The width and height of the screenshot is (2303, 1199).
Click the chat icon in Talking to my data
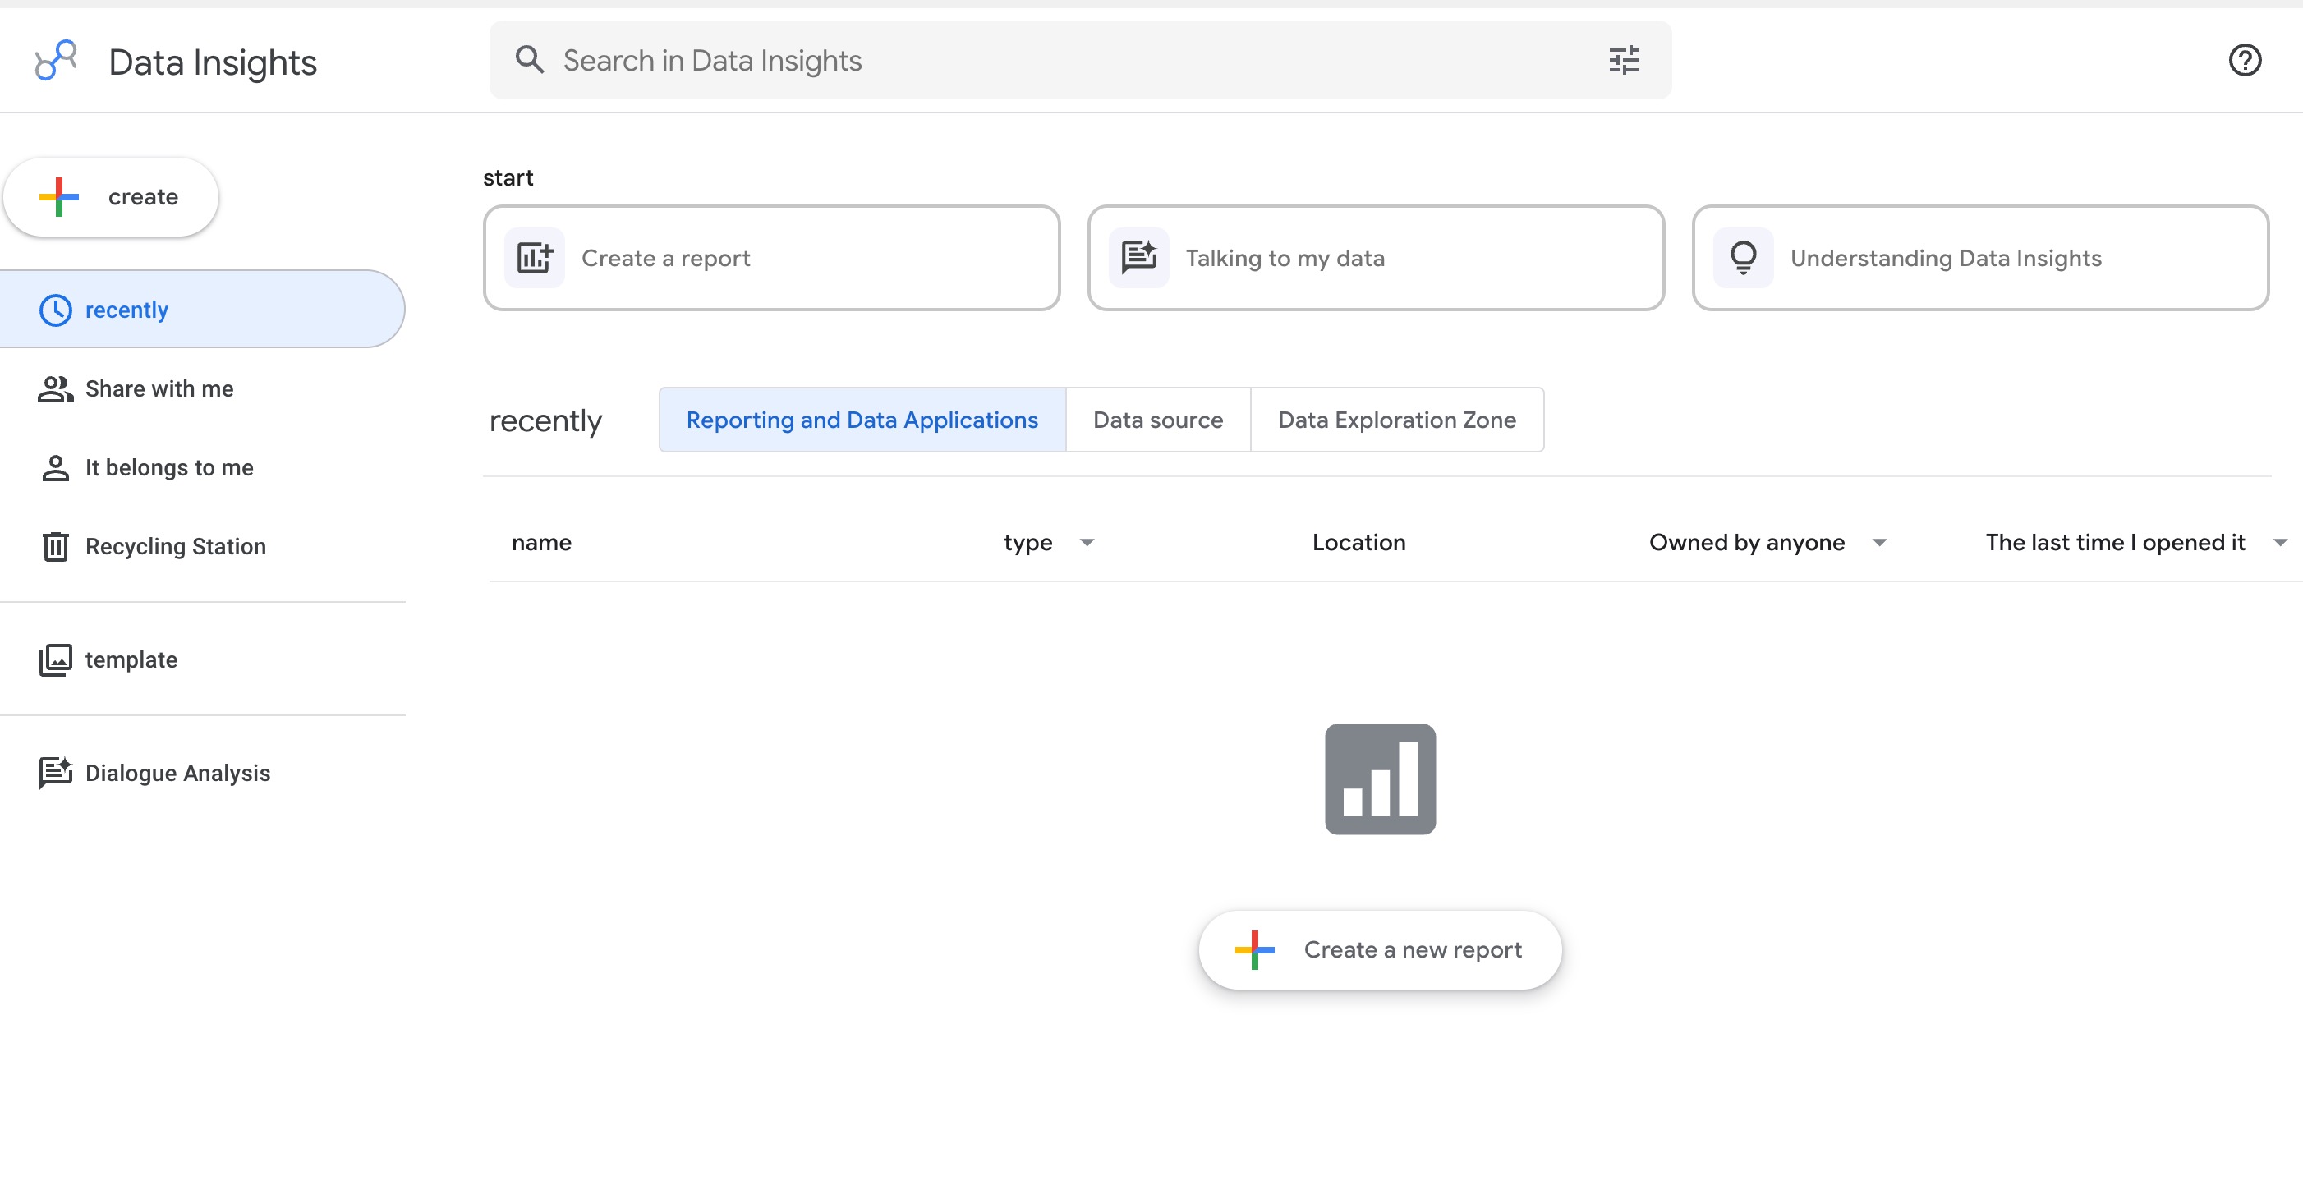click(x=1139, y=259)
